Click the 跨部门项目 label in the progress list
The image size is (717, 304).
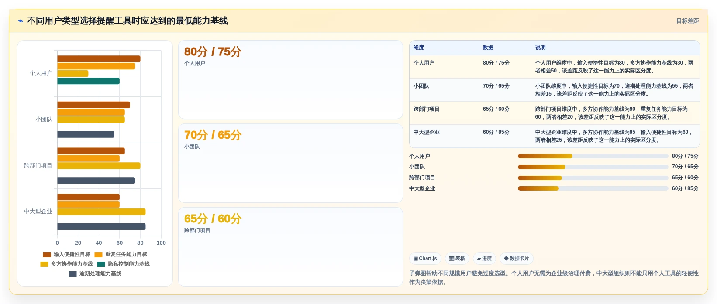(x=422, y=178)
